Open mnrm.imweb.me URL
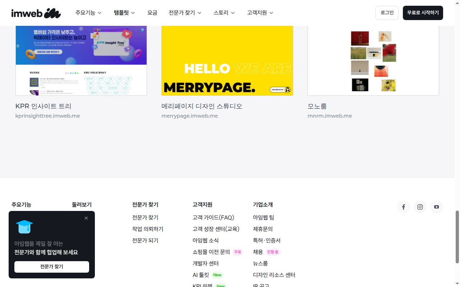Screen dimensions: 460x287 [330, 116]
